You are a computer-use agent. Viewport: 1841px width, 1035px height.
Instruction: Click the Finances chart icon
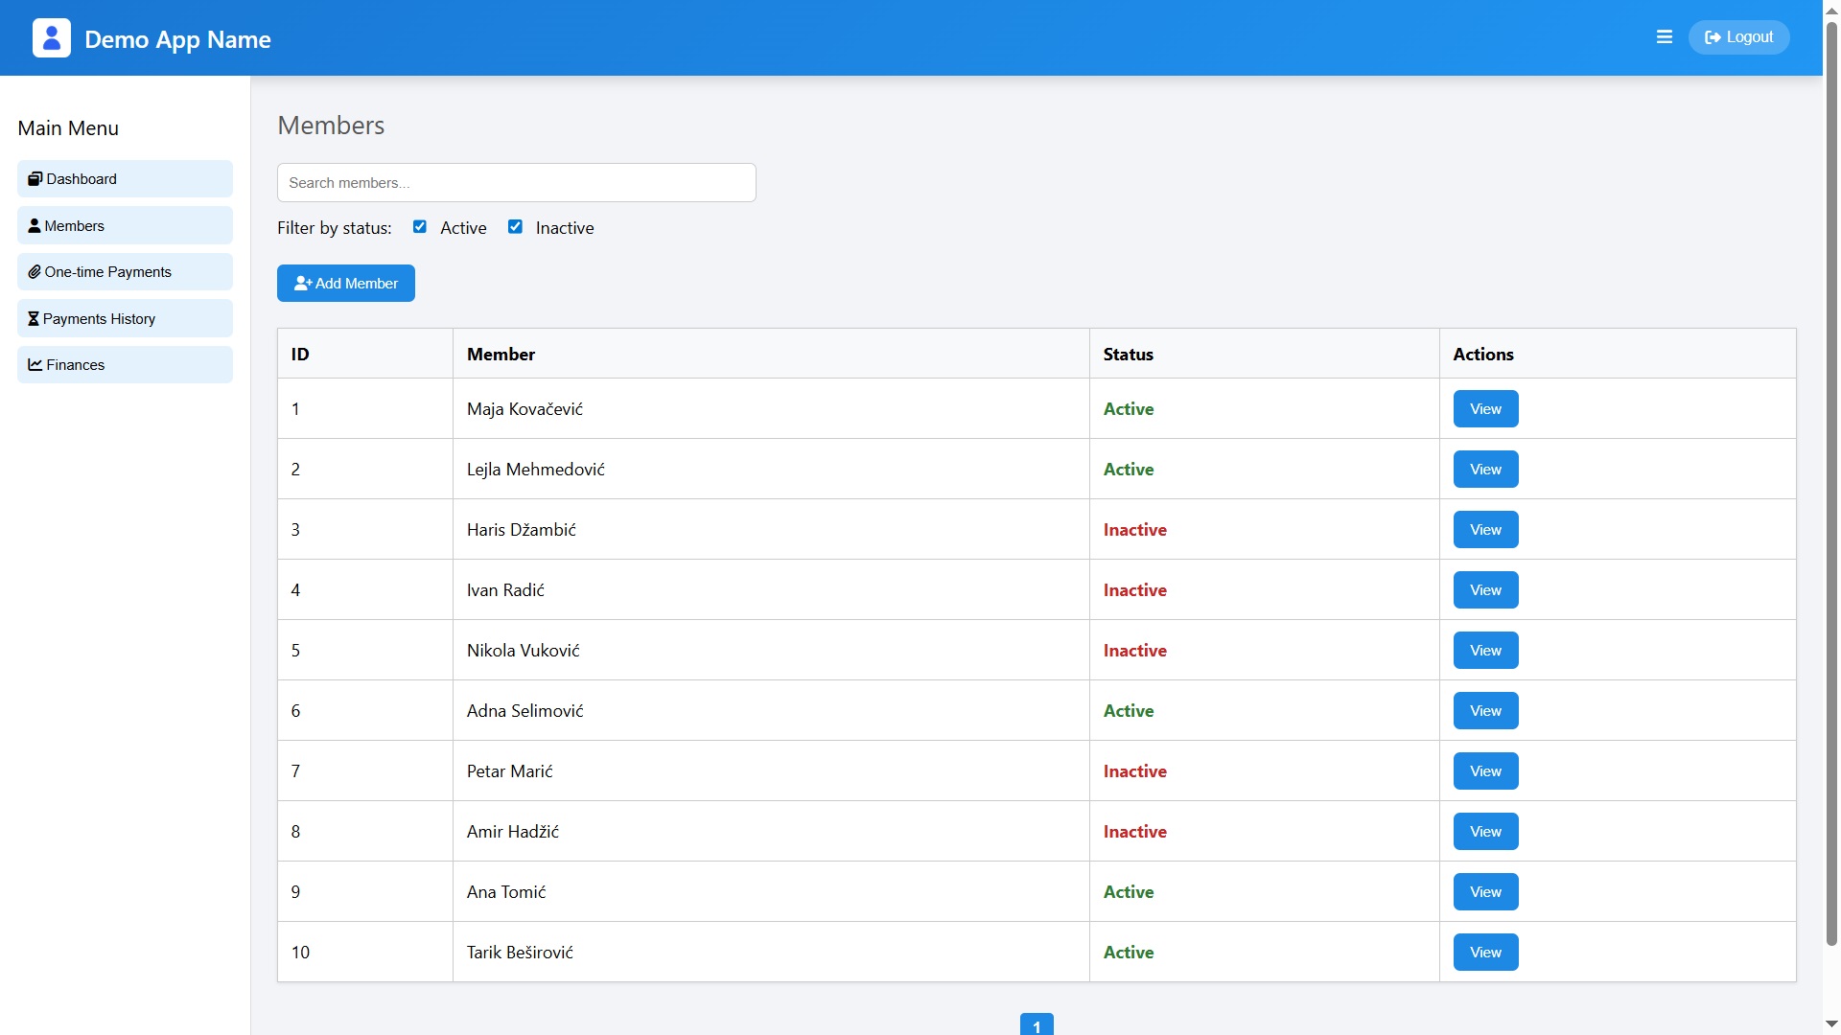35,365
